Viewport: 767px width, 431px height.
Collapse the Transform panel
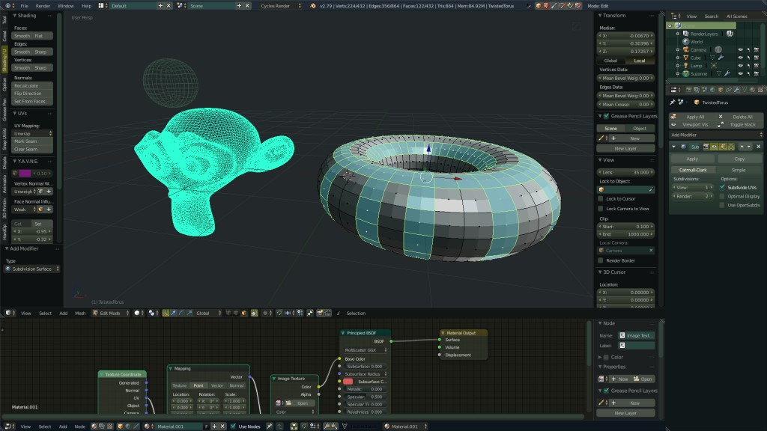click(x=600, y=16)
